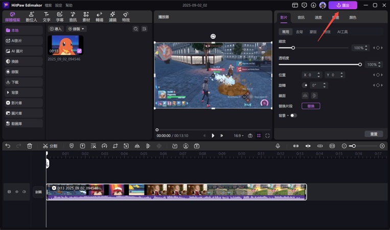The height and width of the screenshot is (230, 390).
Task: Open the 轉場 transitions tool
Action: point(99,17)
